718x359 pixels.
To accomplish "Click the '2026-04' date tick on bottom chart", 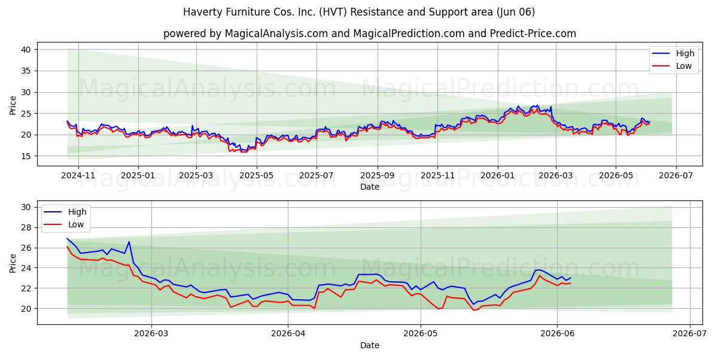I will click(288, 335).
